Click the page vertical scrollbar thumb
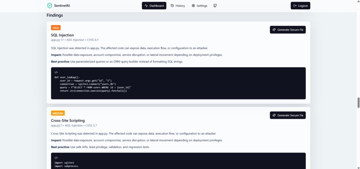 click(x=358, y=103)
